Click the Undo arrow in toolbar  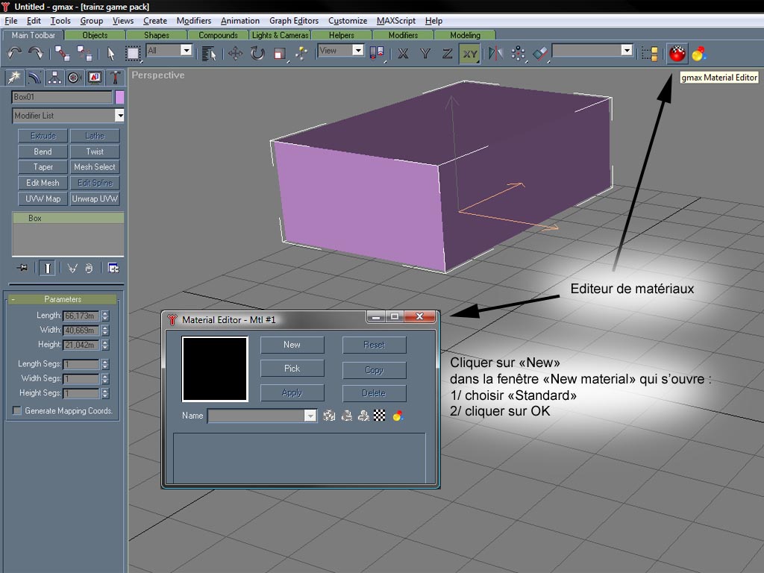tap(14, 53)
